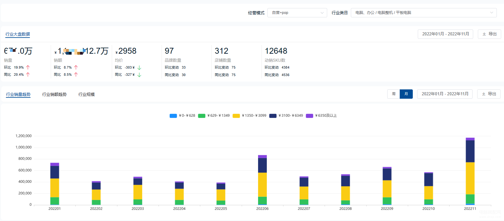
Task: Select the 行业销量趋势 tab
Action: tap(18, 94)
